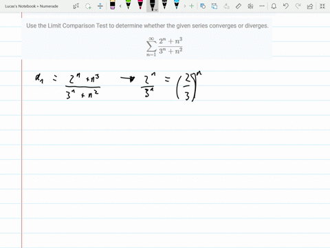Enter full screen mode

tap(322, 6)
